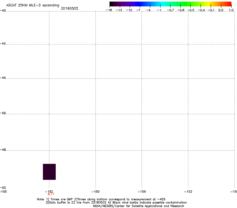The image size is (237, 208).
Task: Click the -162 longitude axis label
Action: pos(49,192)
